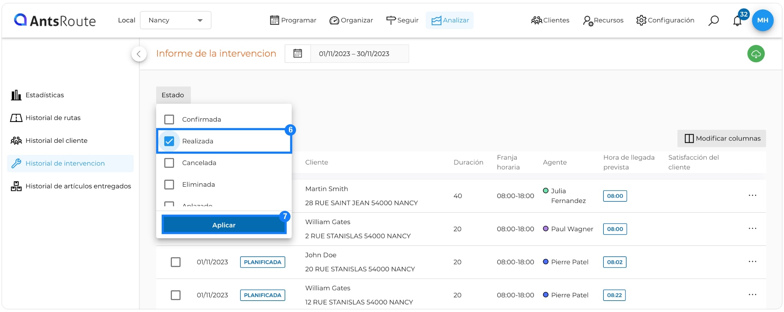
Task: Select Historial de intervencion in sidebar
Action: [70, 163]
